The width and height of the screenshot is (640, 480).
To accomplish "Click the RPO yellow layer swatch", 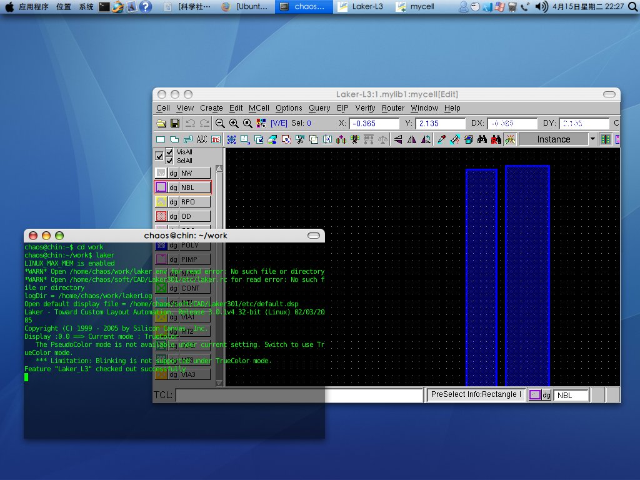I will (161, 202).
